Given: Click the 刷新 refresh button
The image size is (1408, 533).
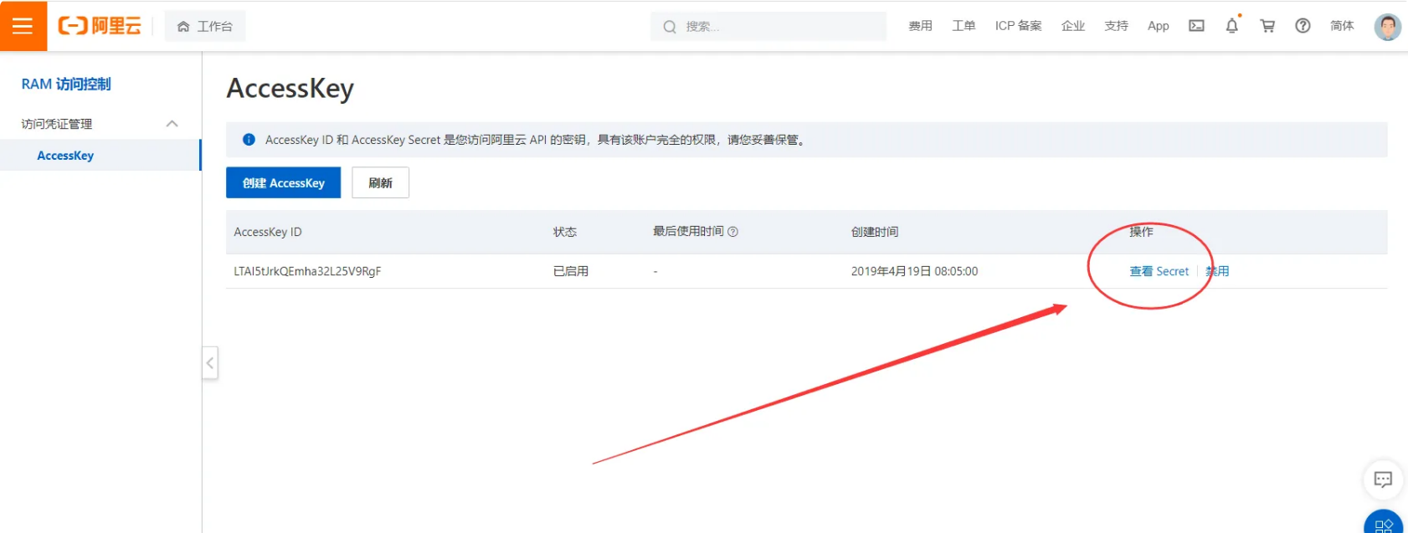Looking at the screenshot, I should pyautogui.click(x=380, y=182).
